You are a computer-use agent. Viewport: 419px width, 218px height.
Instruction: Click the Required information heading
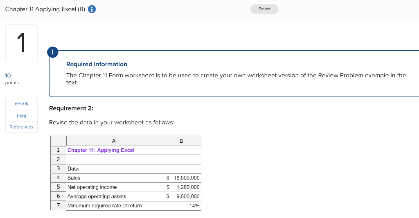(97, 64)
